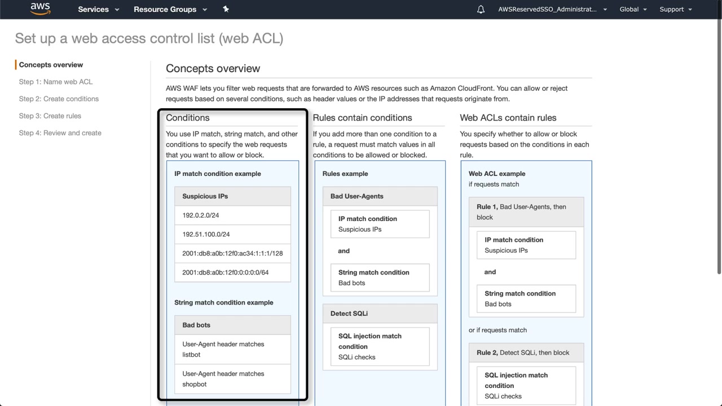The width and height of the screenshot is (722, 406).
Task: Click the AWS logo home icon
Action: (40, 9)
